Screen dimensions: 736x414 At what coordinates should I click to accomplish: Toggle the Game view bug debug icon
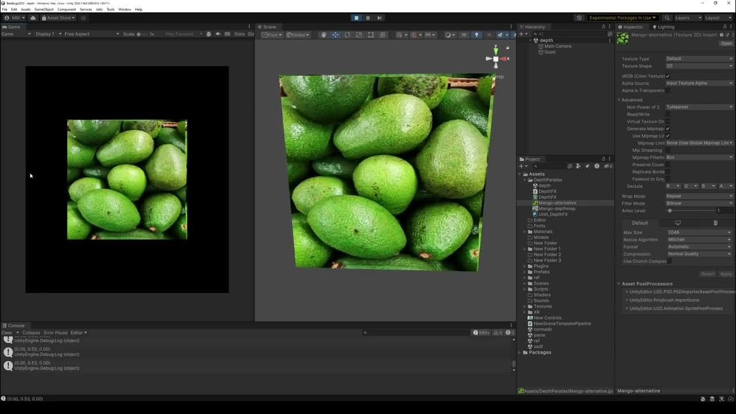(209, 34)
